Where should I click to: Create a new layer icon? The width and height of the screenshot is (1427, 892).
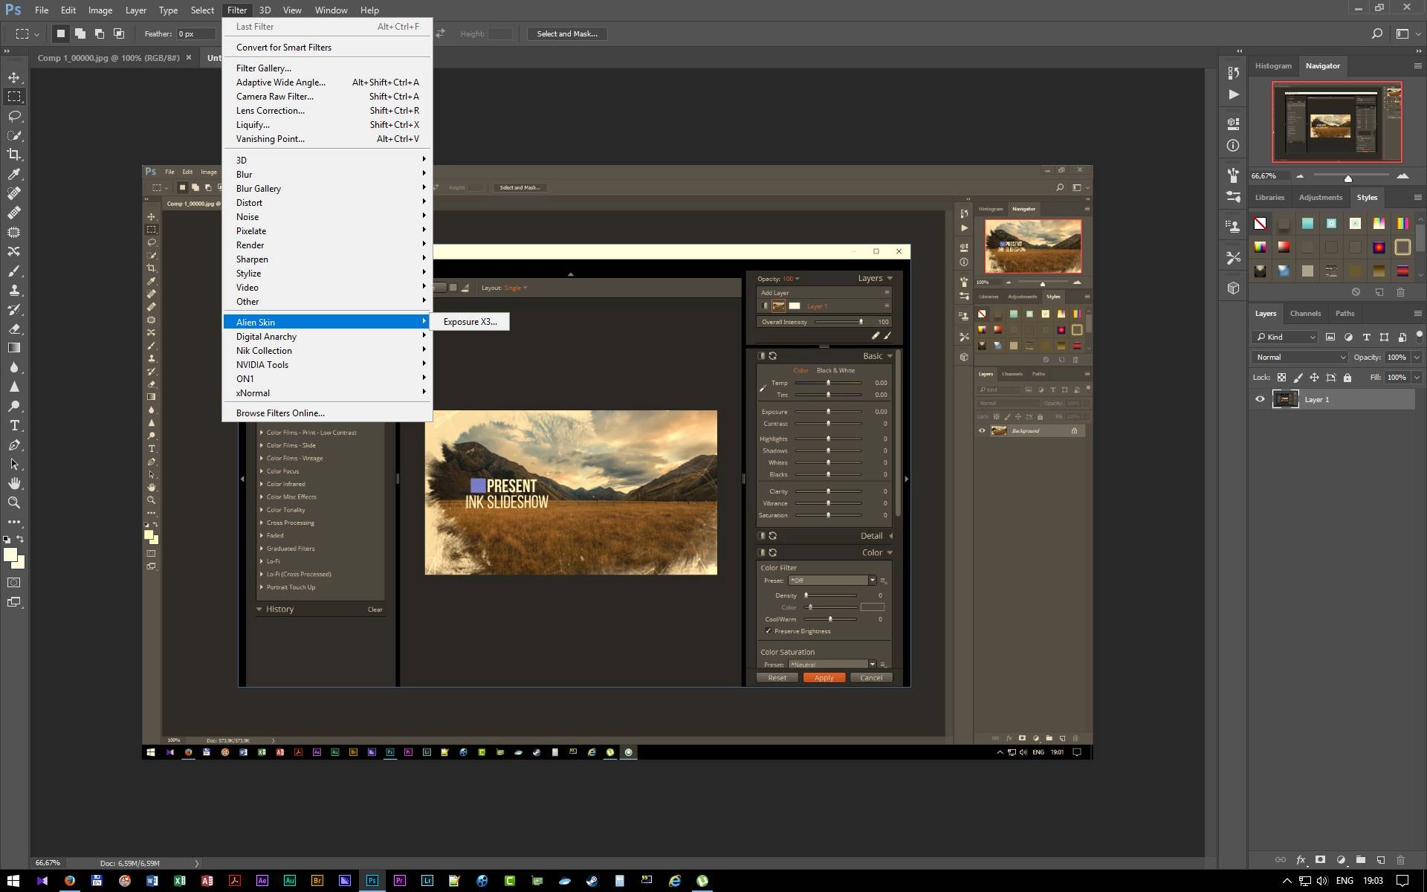1381,860
